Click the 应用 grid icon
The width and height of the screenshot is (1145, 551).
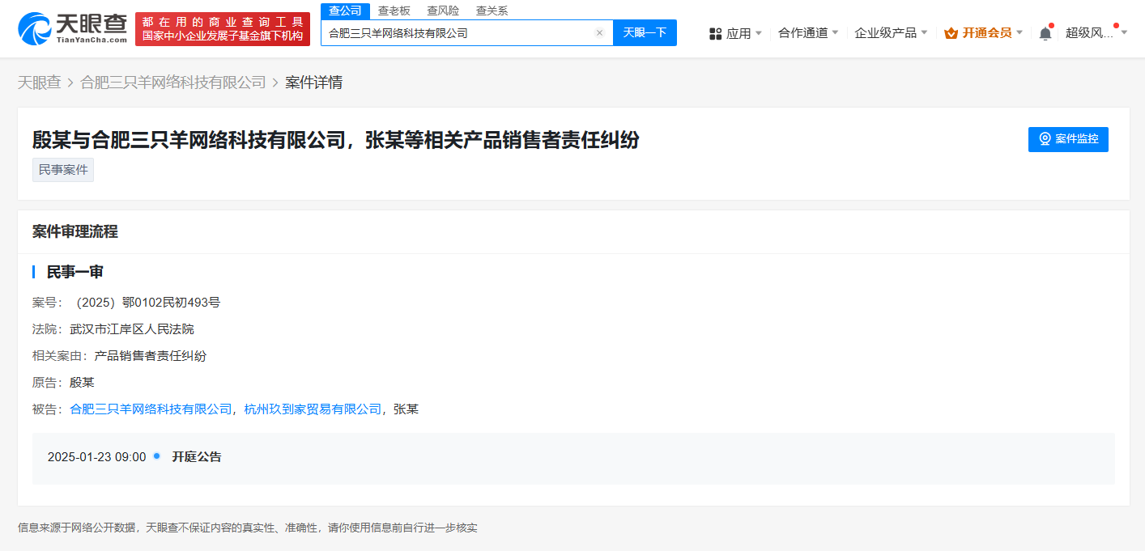pos(715,33)
